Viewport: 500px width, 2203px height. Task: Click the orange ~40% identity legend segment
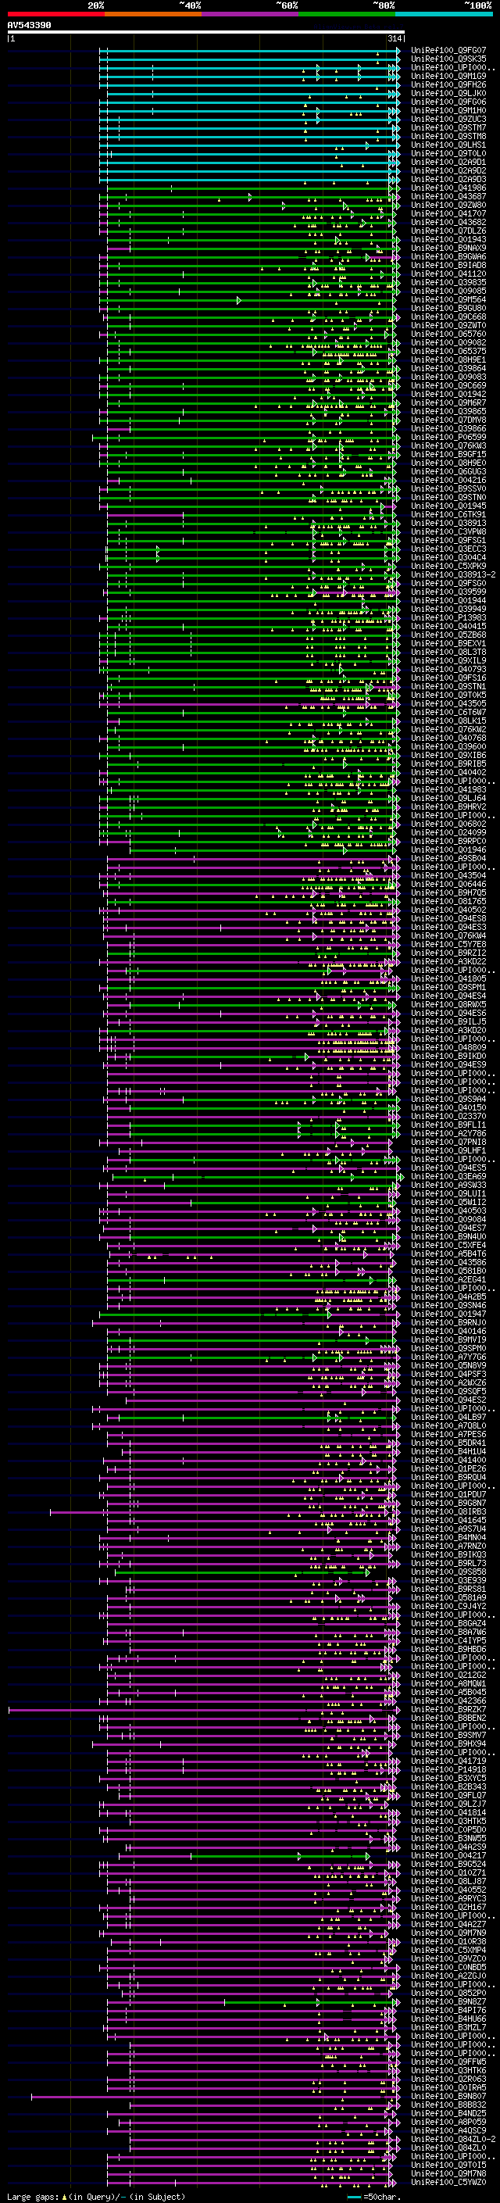point(153,14)
